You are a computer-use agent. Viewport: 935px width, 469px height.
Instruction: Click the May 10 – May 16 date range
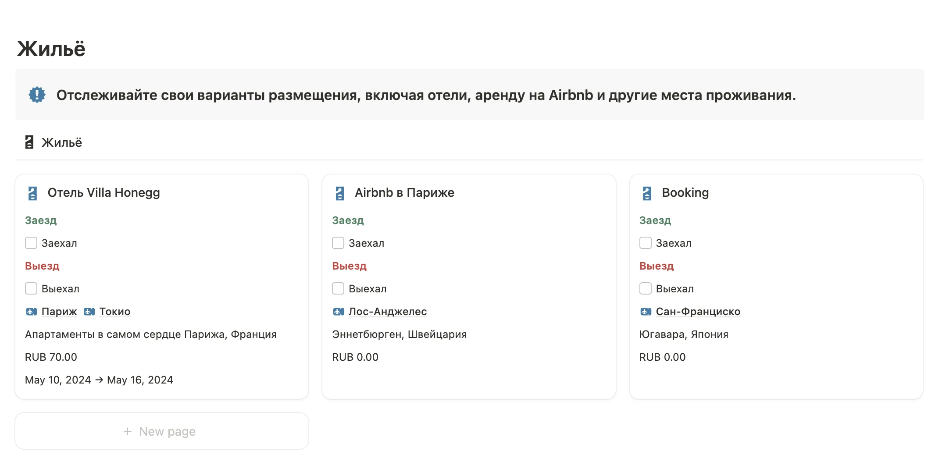[99, 380]
